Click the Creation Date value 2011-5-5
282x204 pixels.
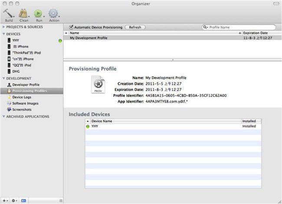pos(163,84)
